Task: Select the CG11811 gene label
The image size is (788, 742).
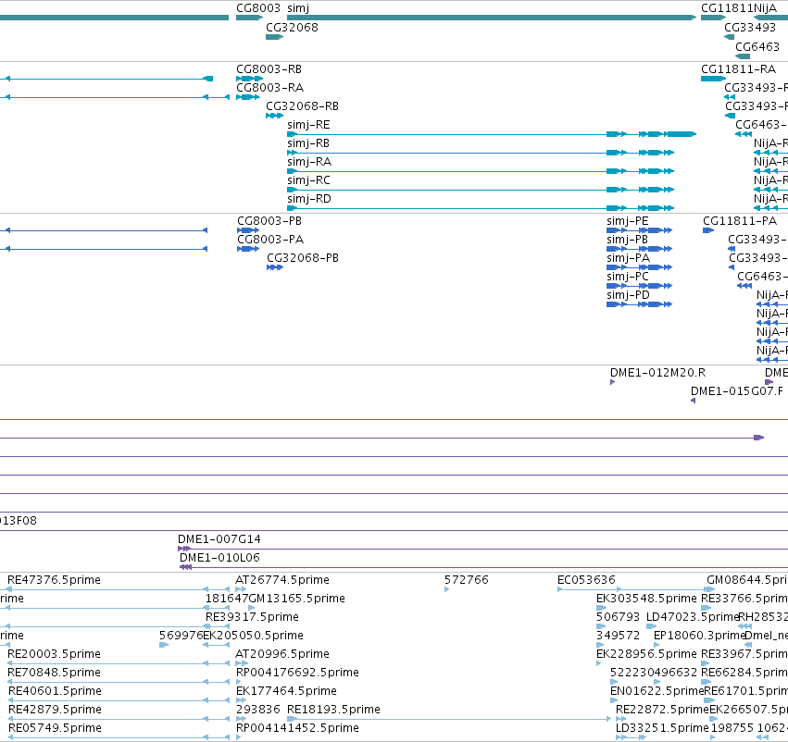Action: (727, 8)
